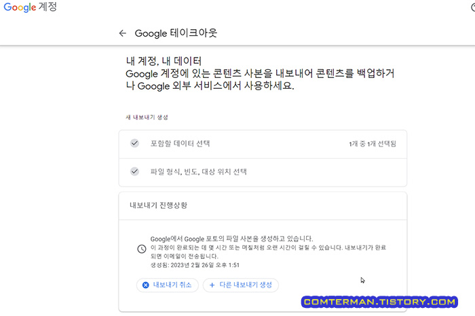Click the 내보내기 취소 button
The width and height of the screenshot is (475, 316).
point(168,285)
